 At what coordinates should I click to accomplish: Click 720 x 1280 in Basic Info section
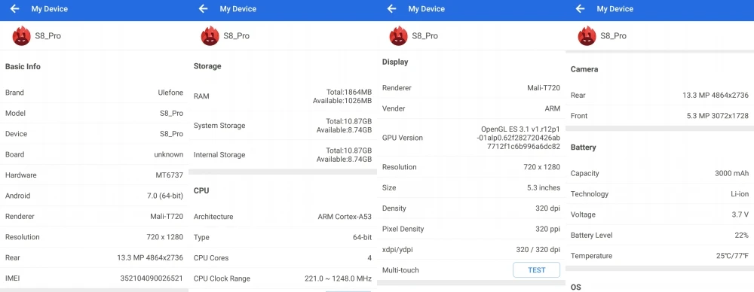[x=165, y=237]
